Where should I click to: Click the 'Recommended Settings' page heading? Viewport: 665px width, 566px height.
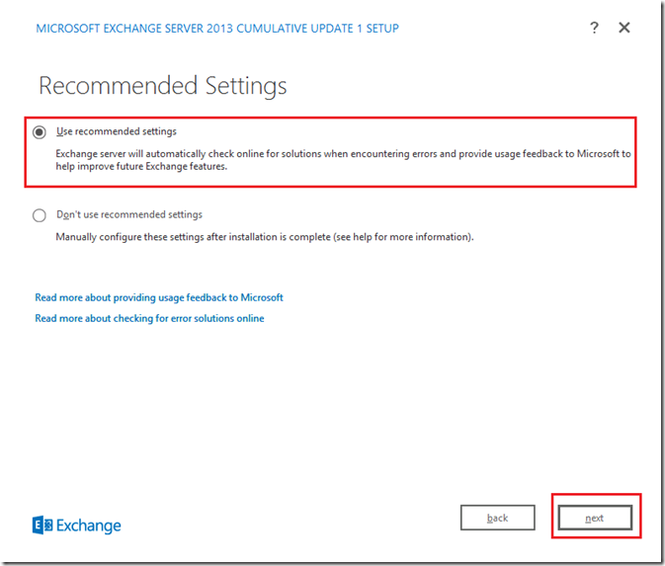point(162,86)
